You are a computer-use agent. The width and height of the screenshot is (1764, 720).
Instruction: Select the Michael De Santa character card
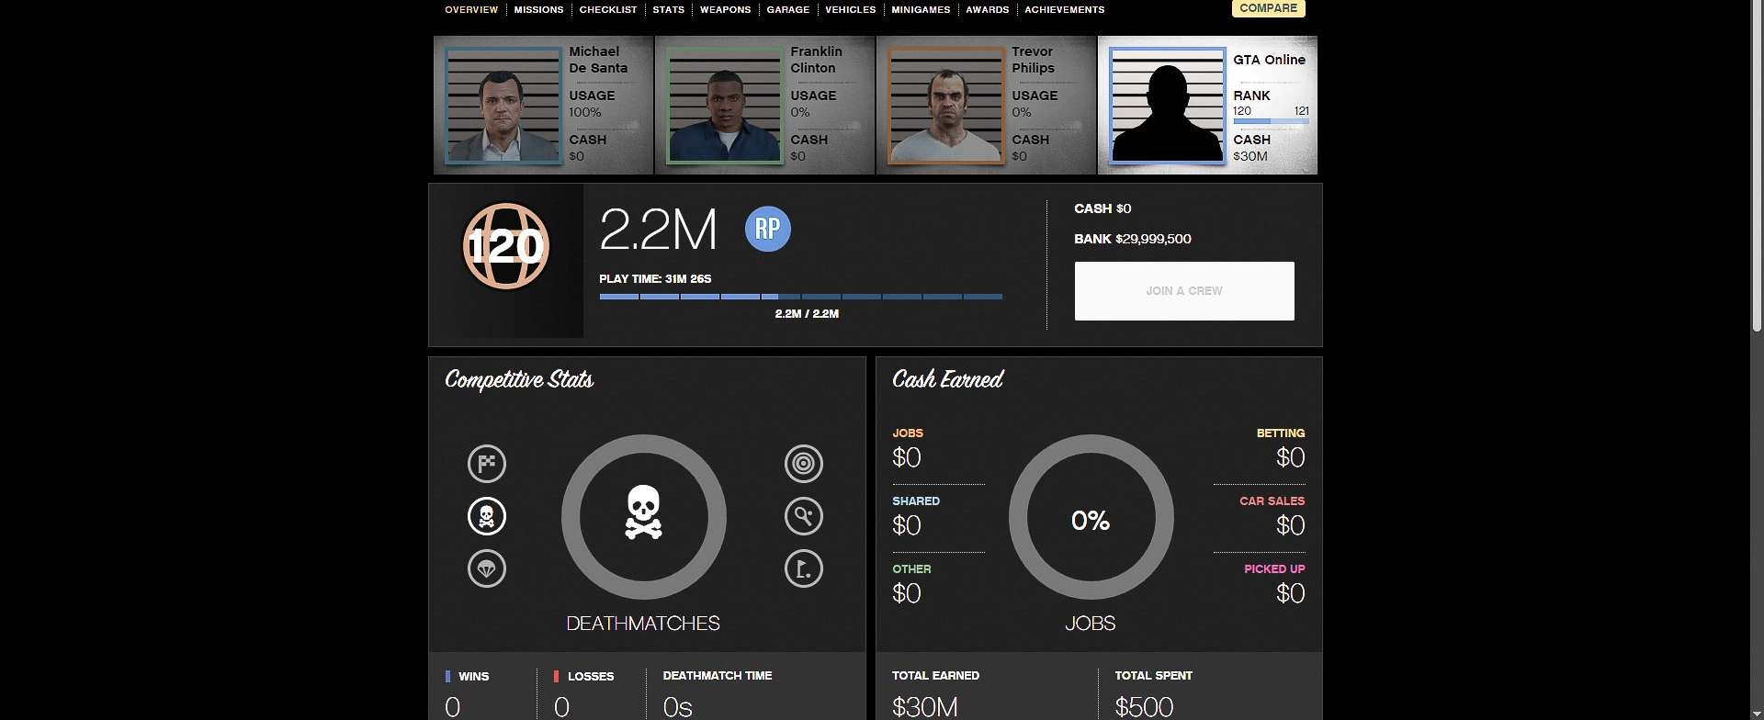(x=543, y=105)
